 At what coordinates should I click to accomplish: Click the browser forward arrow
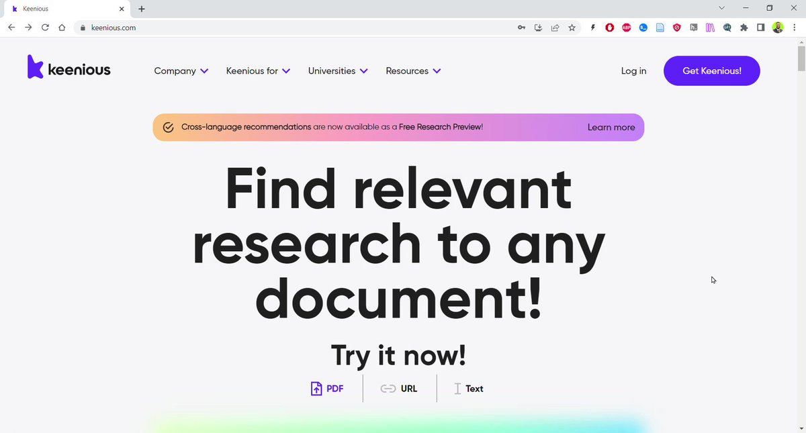[28, 28]
